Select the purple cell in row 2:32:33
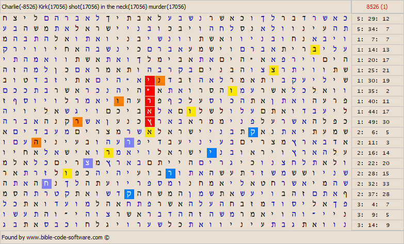Screen dimensions: 404x244 46,184
